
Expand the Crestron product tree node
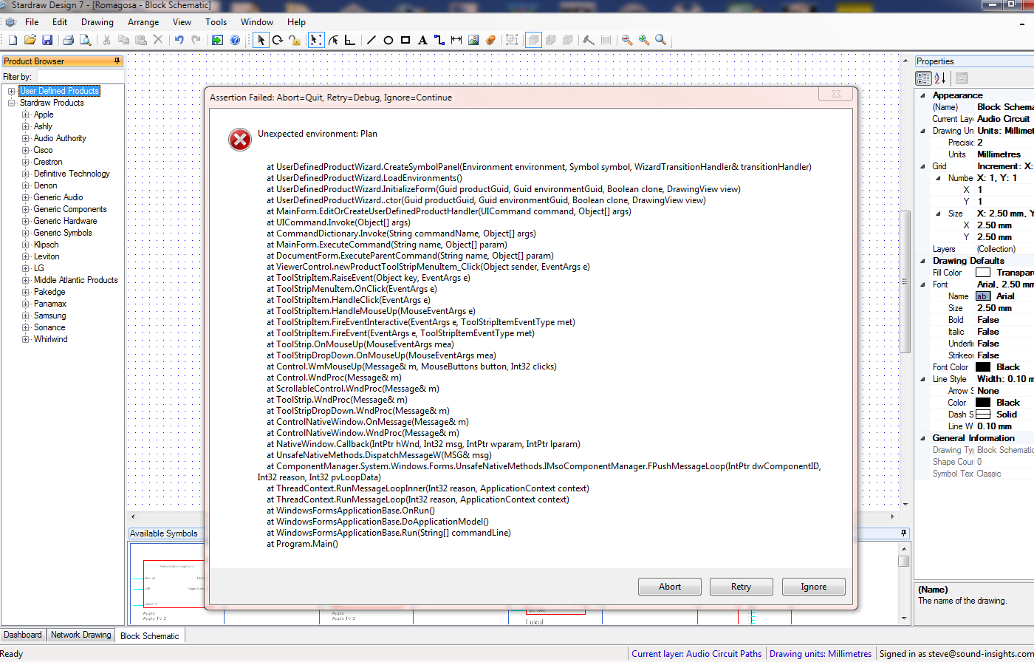[x=26, y=162]
